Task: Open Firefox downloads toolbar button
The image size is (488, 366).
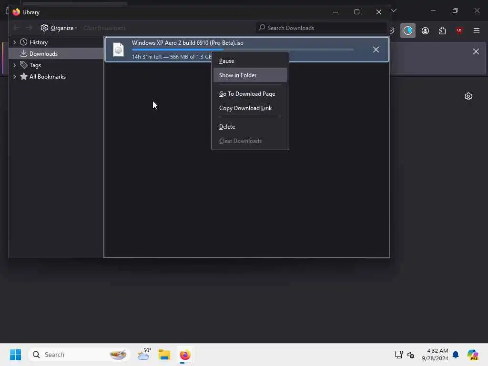Action: click(408, 30)
